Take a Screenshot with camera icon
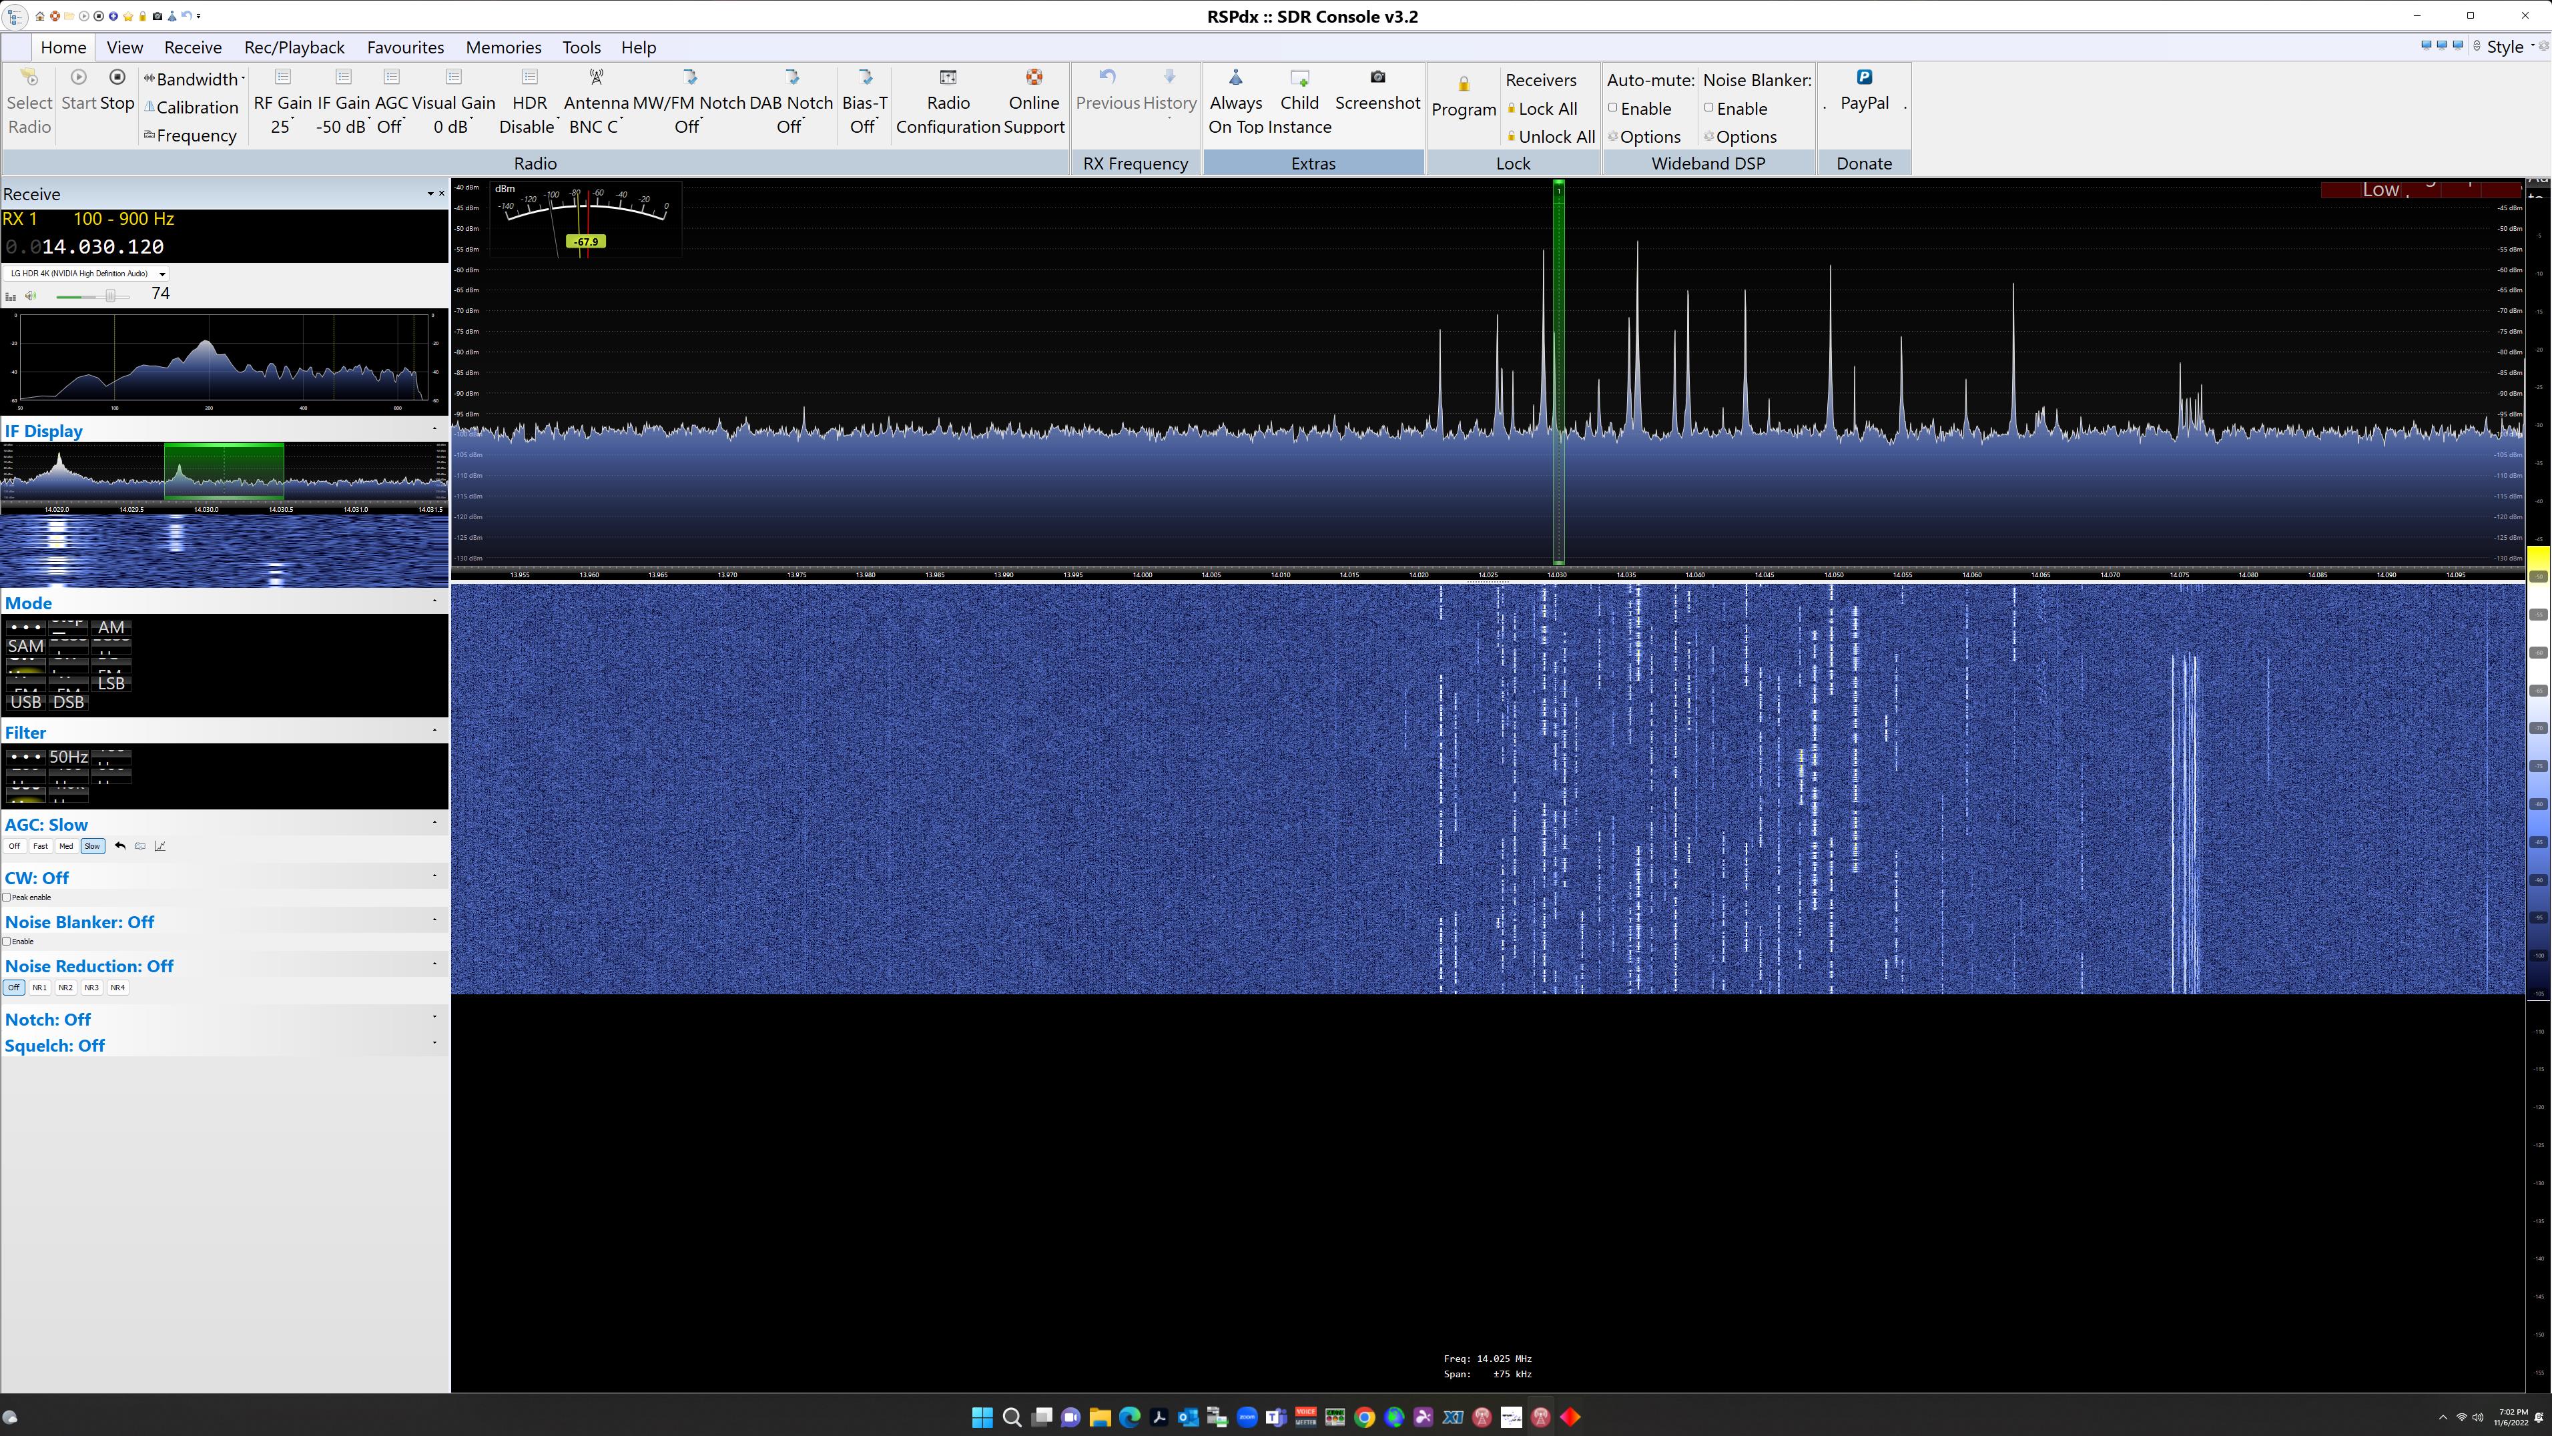The width and height of the screenshot is (2552, 1436). pos(1377,77)
